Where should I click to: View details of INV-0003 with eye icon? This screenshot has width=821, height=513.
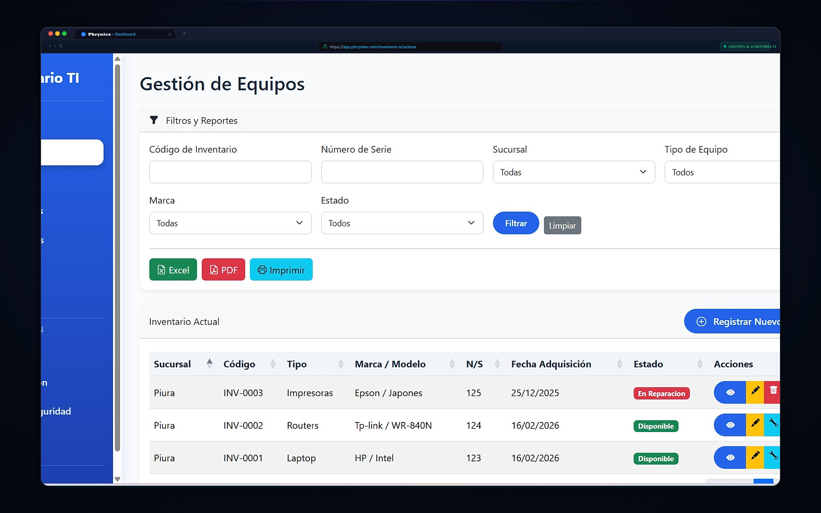tap(730, 392)
